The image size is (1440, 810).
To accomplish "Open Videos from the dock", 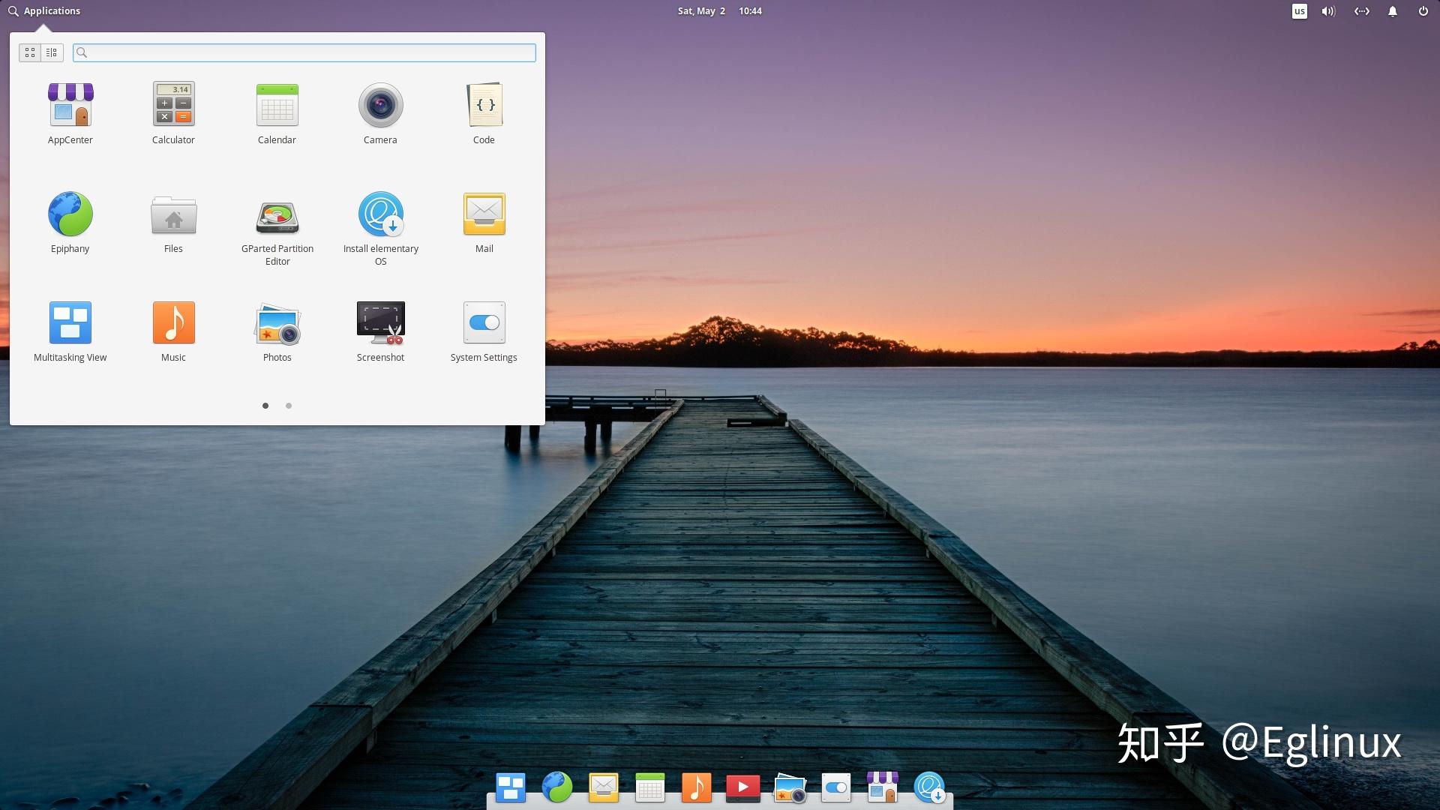I will [x=742, y=787].
